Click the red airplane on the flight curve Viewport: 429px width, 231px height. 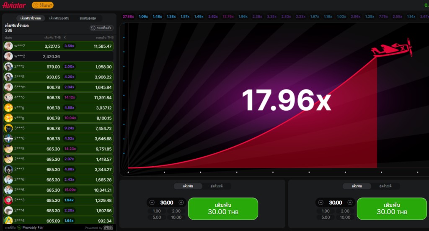(x=392, y=48)
